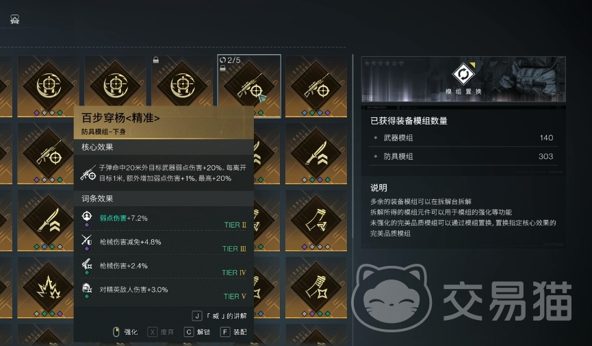Click 强化 enhance mouse prompt
The height and width of the screenshot is (346, 592).
125,332
